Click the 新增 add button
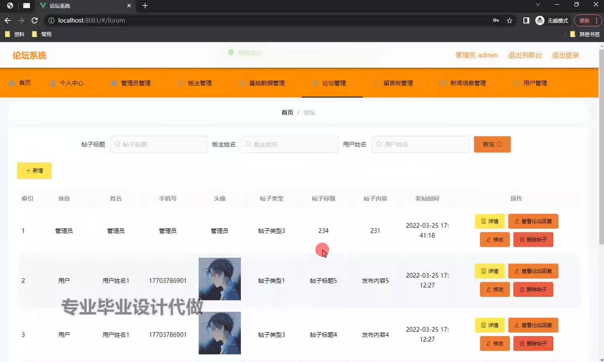 [x=34, y=171]
